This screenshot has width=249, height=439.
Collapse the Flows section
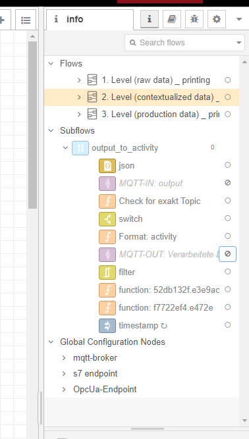click(x=51, y=63)
